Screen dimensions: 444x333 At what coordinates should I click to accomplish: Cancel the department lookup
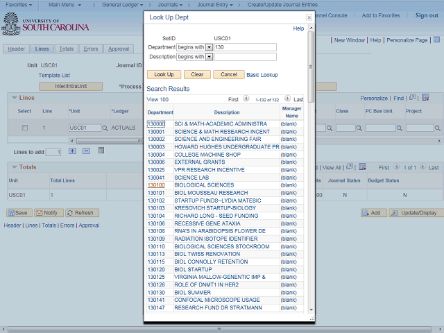[x=229, y=74]
